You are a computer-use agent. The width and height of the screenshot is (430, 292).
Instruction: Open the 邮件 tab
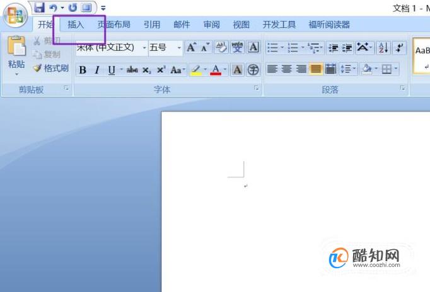(x=182, y=25)
